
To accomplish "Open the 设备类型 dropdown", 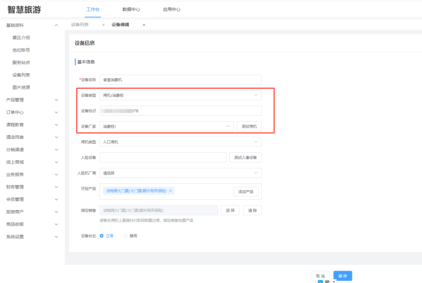I will click(x=180, y=95).
